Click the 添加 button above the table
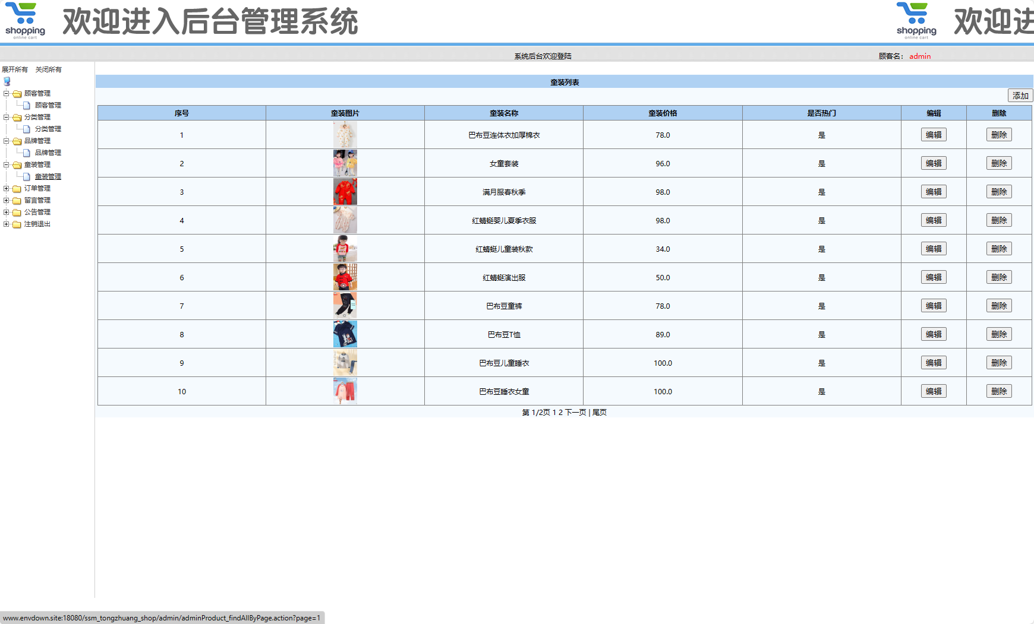 (1020, 95)
